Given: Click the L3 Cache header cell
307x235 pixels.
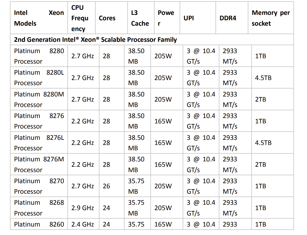Looking at the screenshot, I should pos(140,18).
